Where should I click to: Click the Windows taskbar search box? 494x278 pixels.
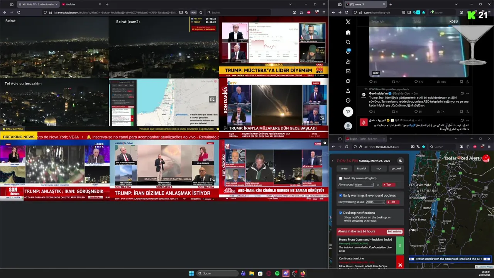click(218, 273)
